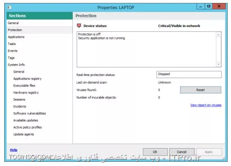
Task: Click the Reset viruses counter button
Action: point(200,90)
